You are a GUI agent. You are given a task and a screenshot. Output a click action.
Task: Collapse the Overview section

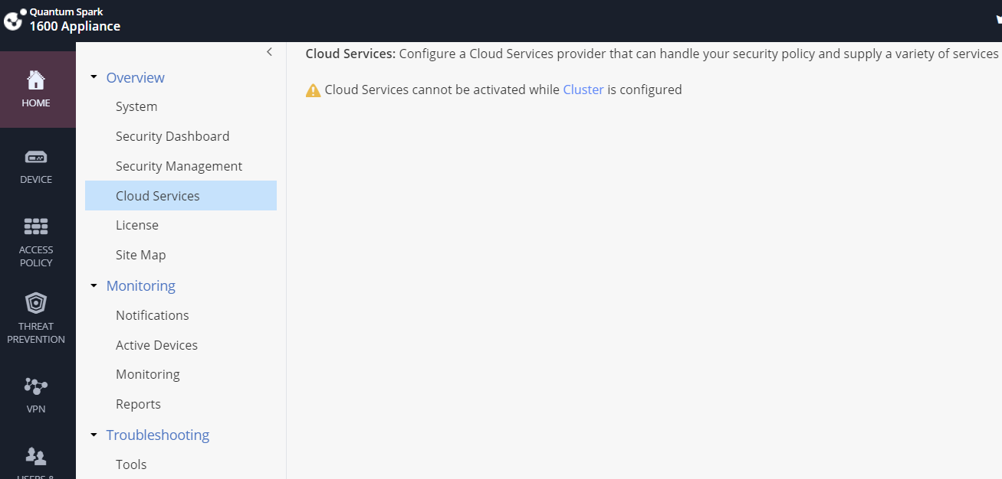94,77
